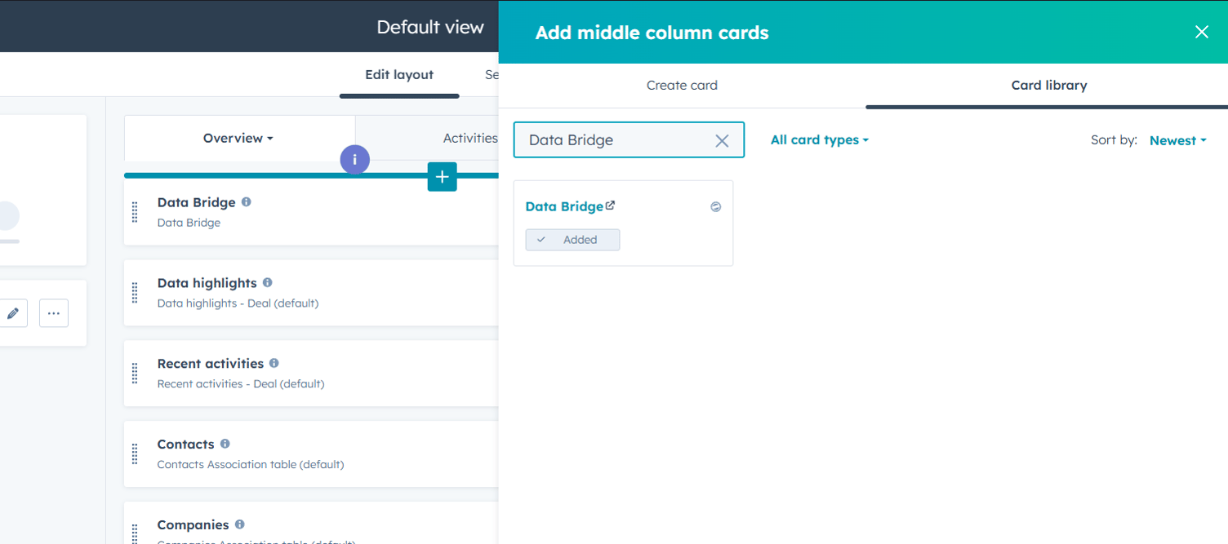Click the 'Data highlights - Deal (default)' subtitle
The image size is (1228, 544).
click(x=238, y=303)
